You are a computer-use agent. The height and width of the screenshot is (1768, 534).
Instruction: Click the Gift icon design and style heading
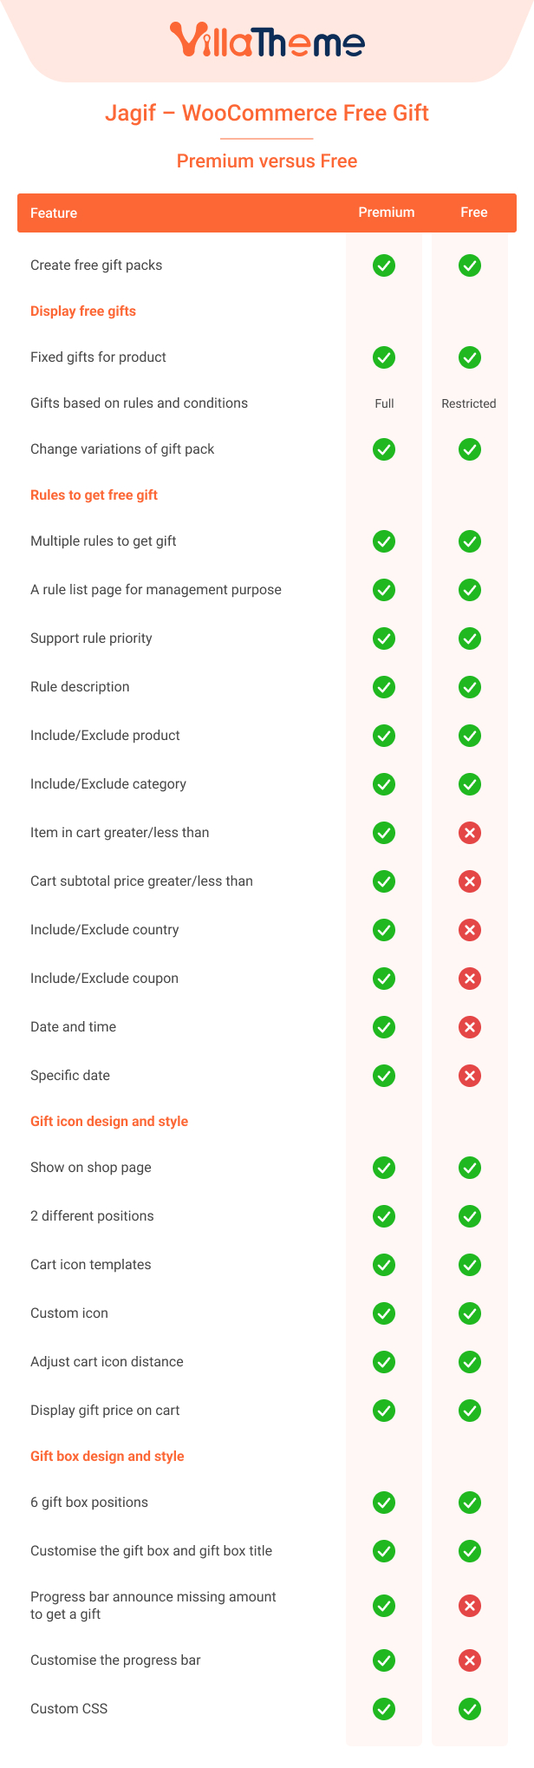coord(109,1122)
